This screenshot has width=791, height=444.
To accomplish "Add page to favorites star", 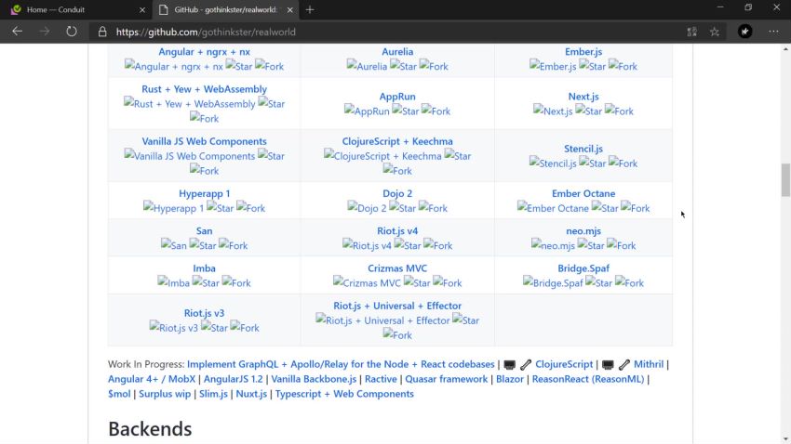I will (x=715, y=32).
